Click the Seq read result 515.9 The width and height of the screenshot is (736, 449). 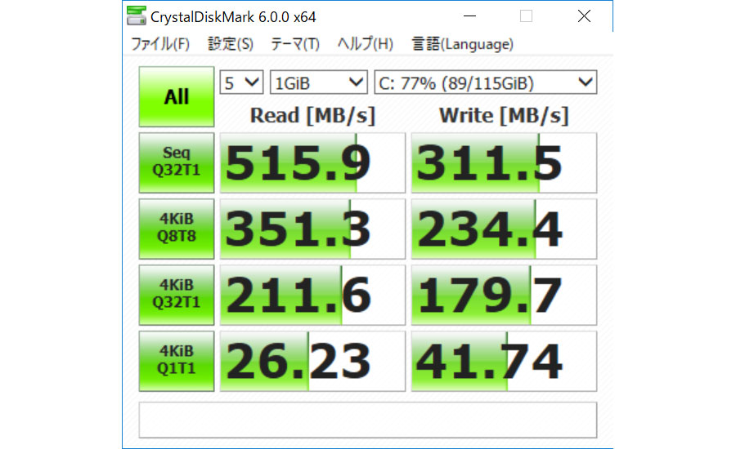312,162
